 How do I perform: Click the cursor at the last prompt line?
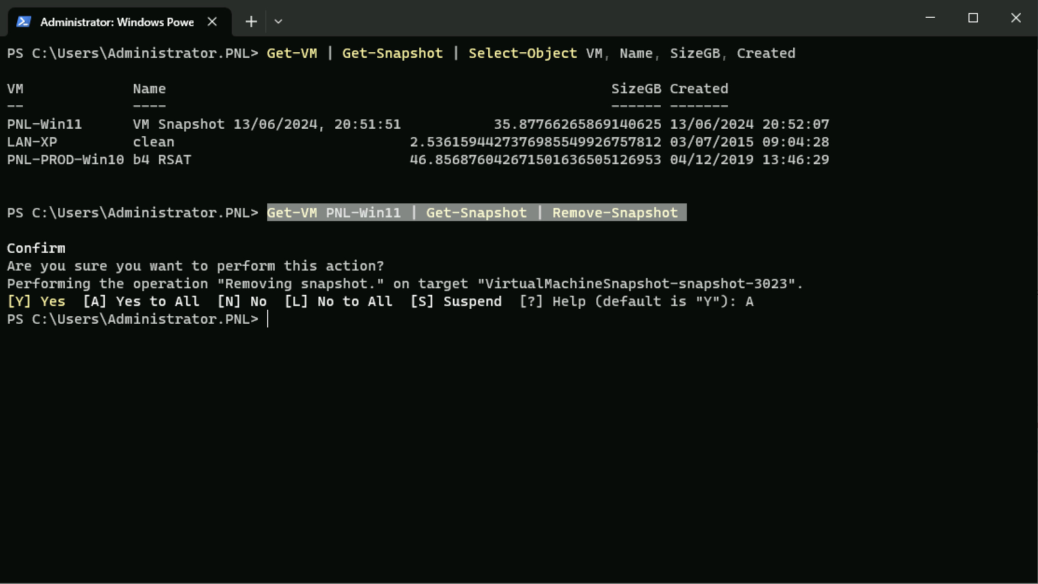[268, 319]
